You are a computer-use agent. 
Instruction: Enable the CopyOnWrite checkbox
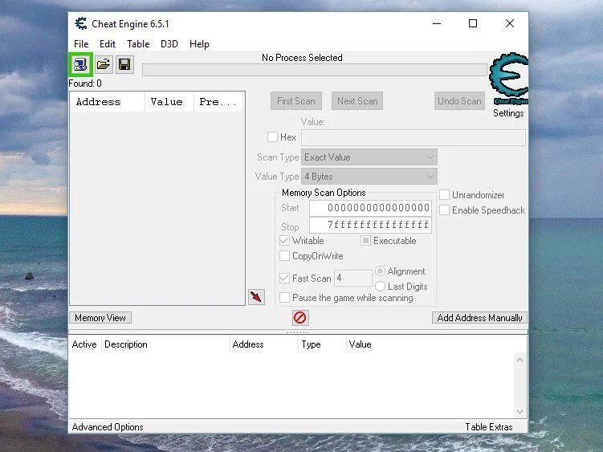284,256
